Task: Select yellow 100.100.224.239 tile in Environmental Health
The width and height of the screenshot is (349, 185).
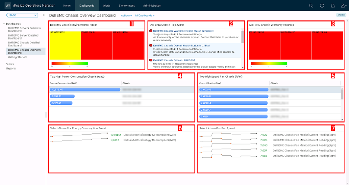Action: [65, 45]
